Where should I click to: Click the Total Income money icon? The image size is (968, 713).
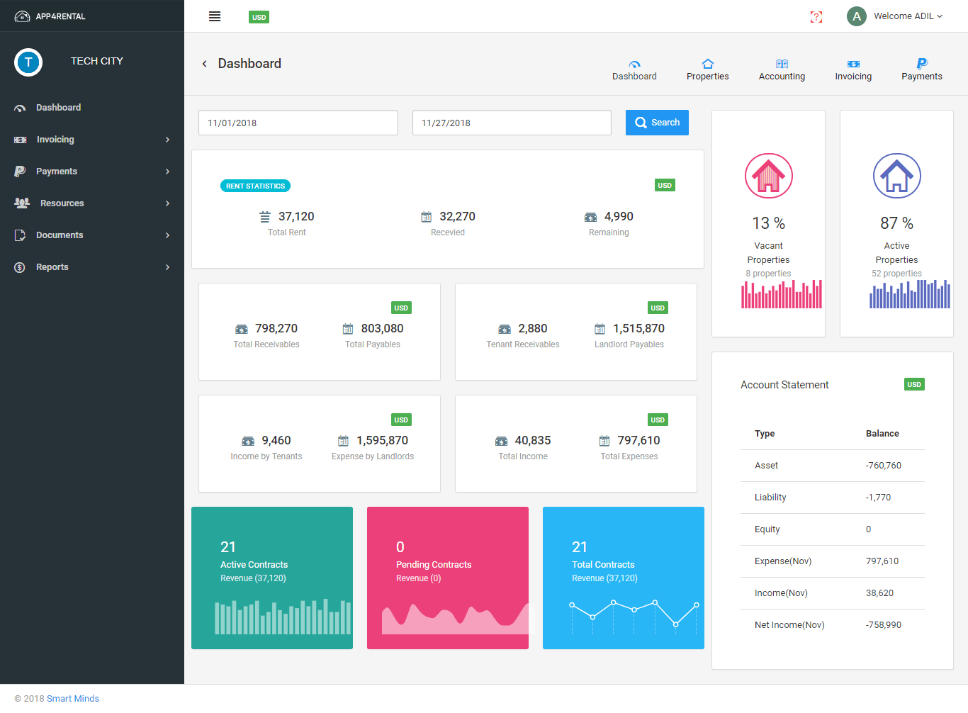pos(501,441)
